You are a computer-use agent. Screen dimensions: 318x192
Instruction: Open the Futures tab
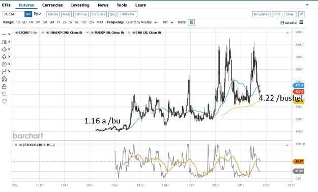pyautogui.click(x=26, y=5)
